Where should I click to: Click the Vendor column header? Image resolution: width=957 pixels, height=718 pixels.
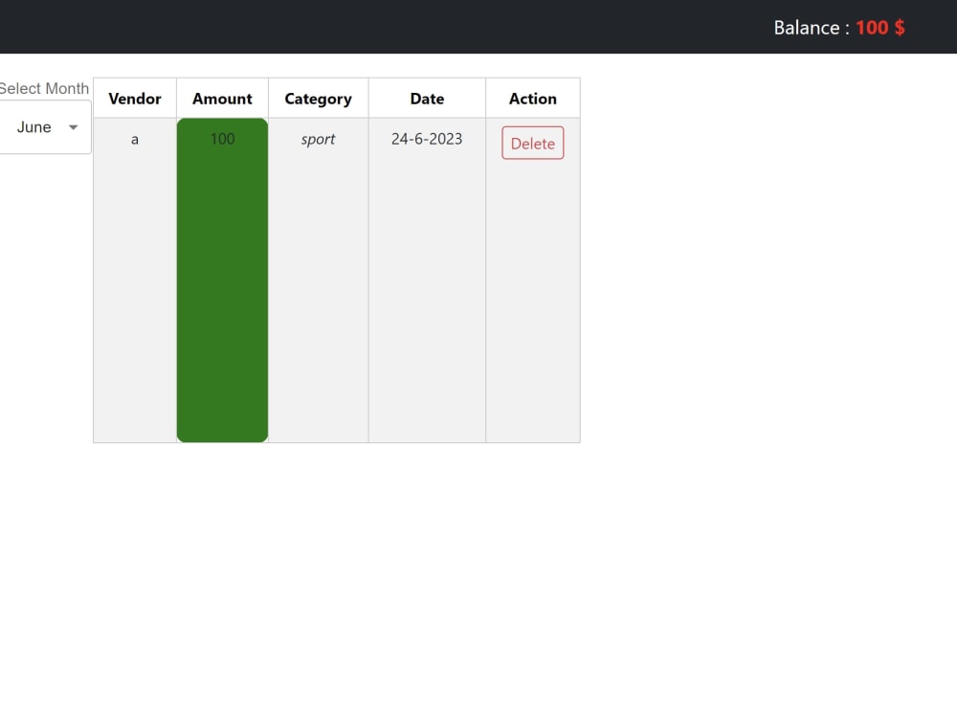pyautogui.click(x=134, y=98)
